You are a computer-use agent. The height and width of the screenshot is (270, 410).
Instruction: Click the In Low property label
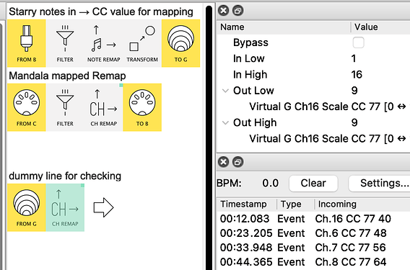point(248,58)
